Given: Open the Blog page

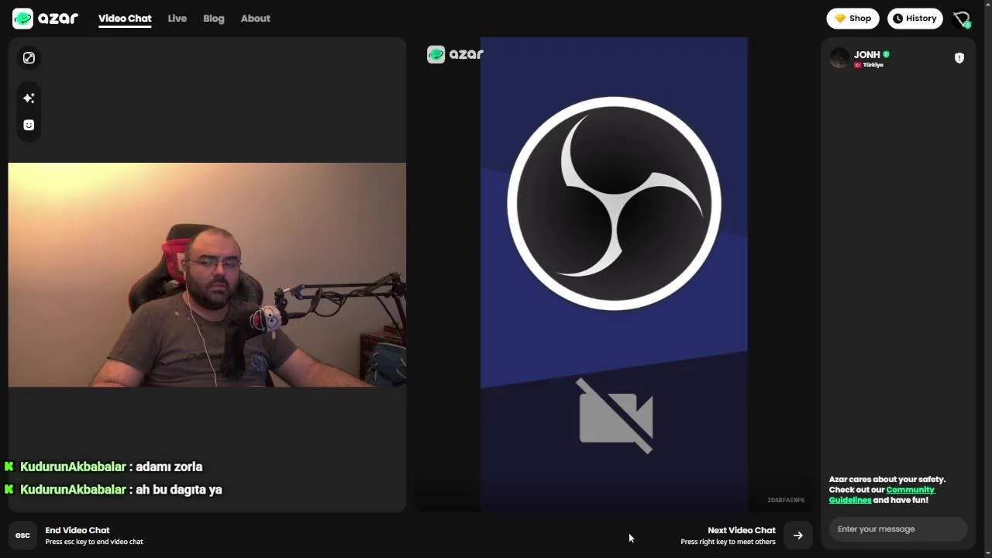Looking at the screenshot, I should (214, 19).
